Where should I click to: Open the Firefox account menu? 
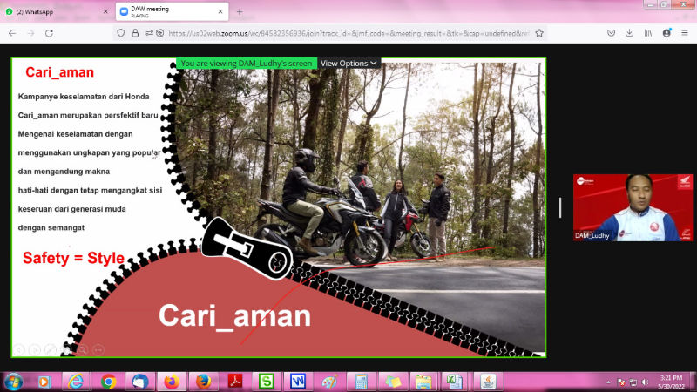pos(667,33)
